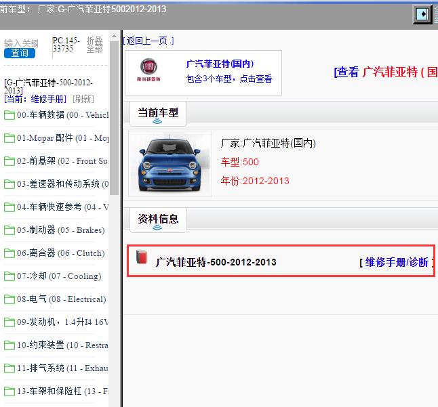Click 车型:500 text
438x407 pixels.
239,162
